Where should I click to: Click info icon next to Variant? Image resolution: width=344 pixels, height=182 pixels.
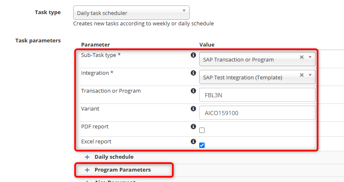click(x=193, y=108)
